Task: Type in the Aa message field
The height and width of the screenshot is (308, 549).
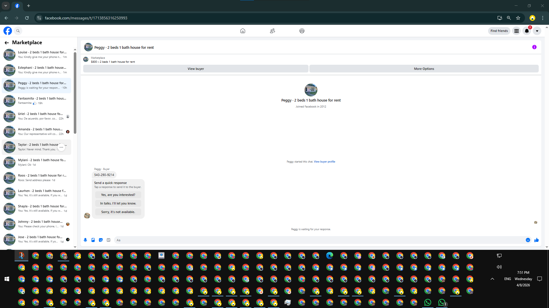Action: [x=315, y=240]
